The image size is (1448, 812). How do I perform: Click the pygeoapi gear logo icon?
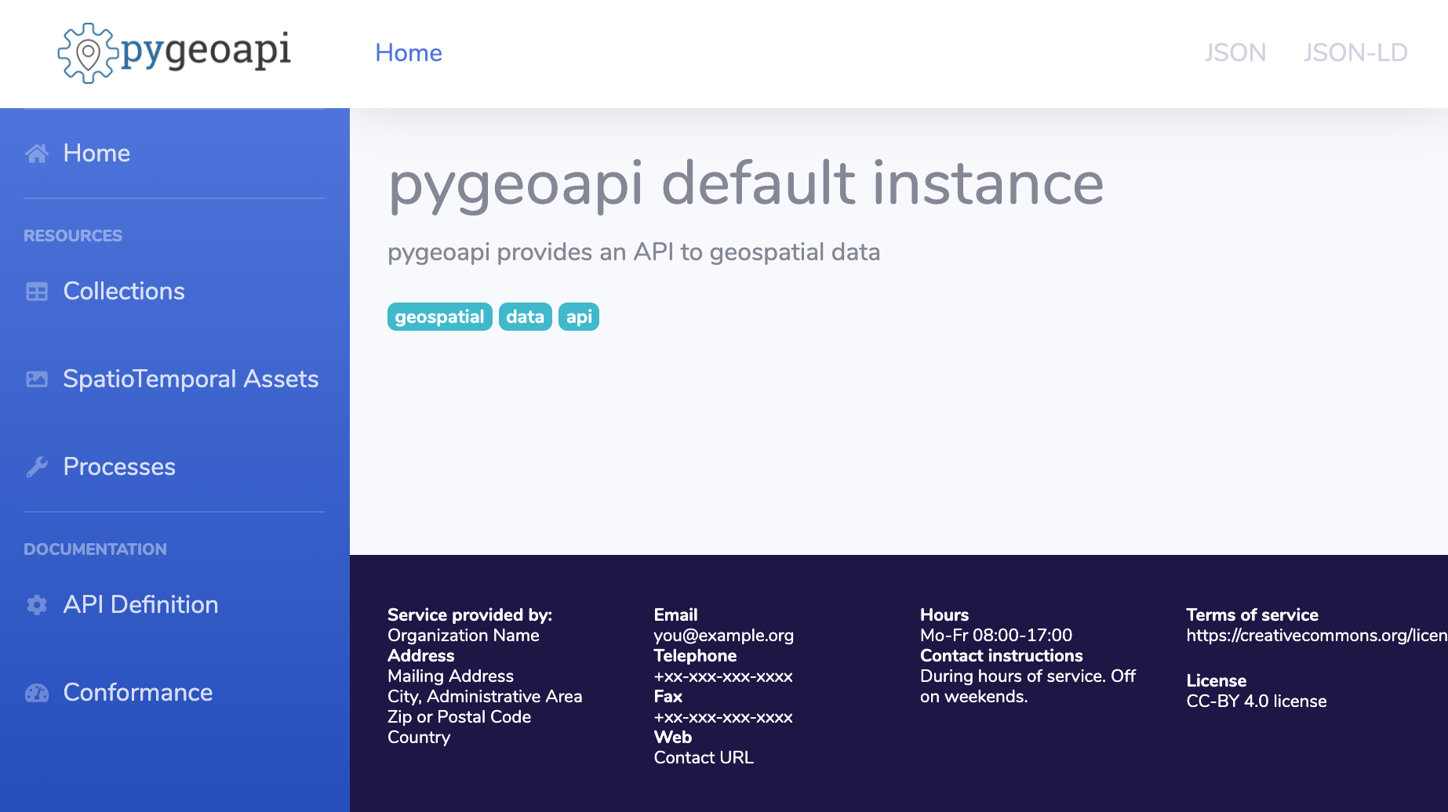tap(88, 53)
